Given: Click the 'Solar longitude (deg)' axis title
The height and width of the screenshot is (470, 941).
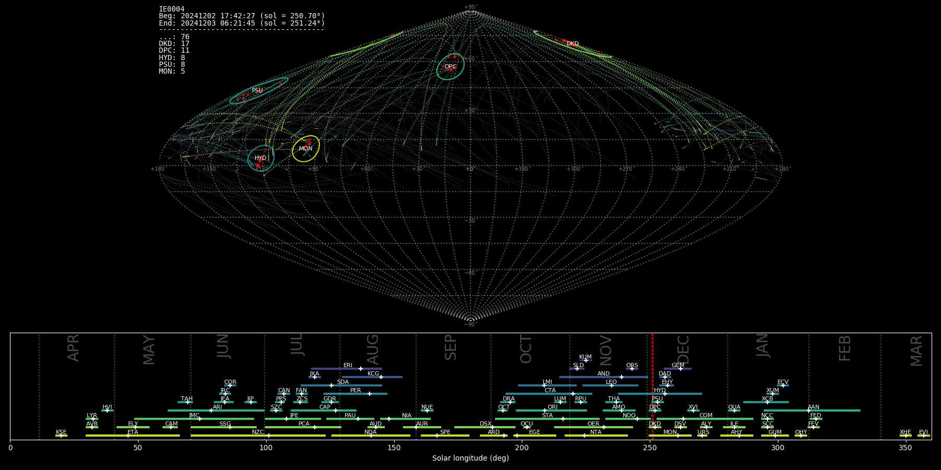Looking at the screenshot, I should coord(470,458).
